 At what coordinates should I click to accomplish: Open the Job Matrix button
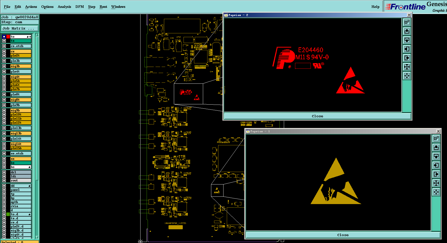[20, 28]
